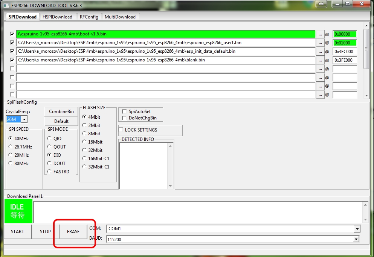Enable the SpiAutoSet checkbox
This screenshot has width=374, height=257.
tap(124, 112)
